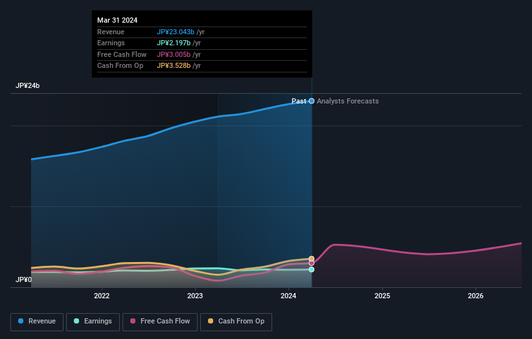Image resolution: width=532 pixels, height=339 pixels.
Task: Toggle the Cash From Op legend series
Action: [236, 322]
